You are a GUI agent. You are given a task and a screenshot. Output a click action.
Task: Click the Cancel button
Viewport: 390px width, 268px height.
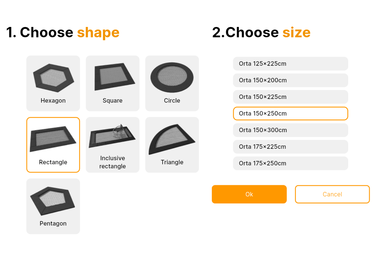[332, 194]
